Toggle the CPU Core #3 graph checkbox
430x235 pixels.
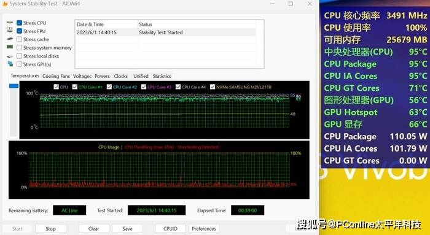point(143,87)
